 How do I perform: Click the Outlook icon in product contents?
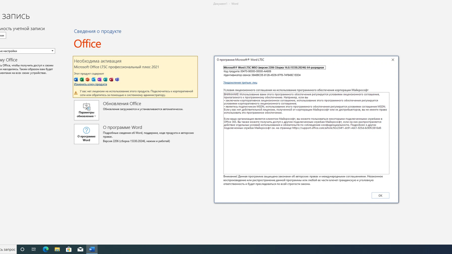93,79
